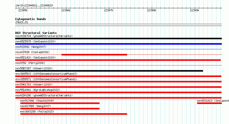Click the ruler's left arrow end
Viewport: 229px width, 124px height.
(x=16, y=8)
